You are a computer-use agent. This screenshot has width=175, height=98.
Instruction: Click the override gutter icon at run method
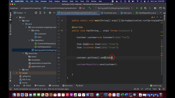(x=62, y=31)
